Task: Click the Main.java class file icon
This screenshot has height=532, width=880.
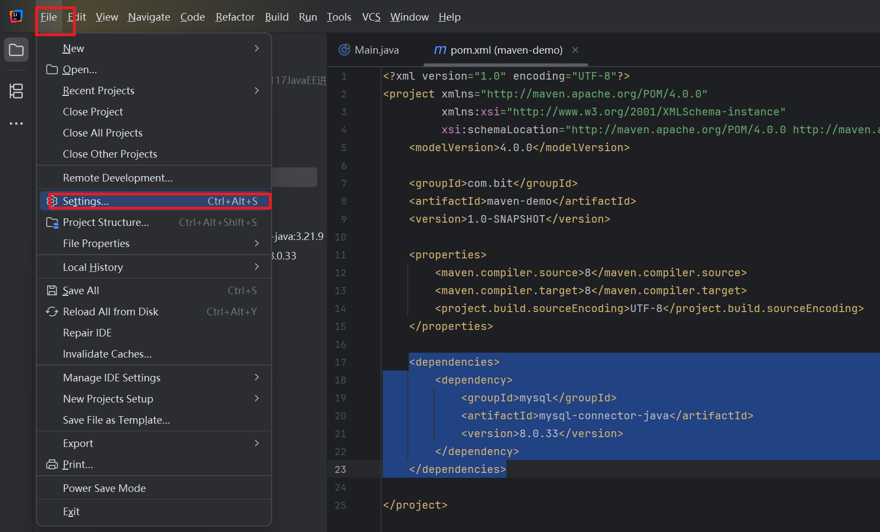Action: pyautogui.click(x=344, y=50)
